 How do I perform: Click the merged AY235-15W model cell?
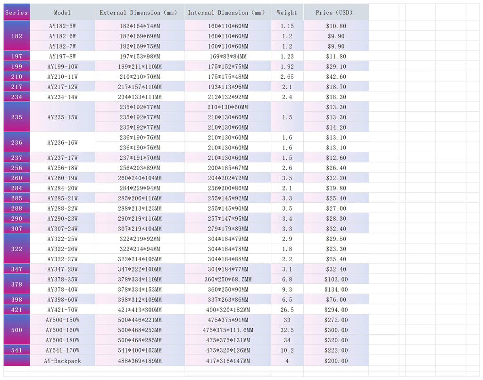click(62, 117)
